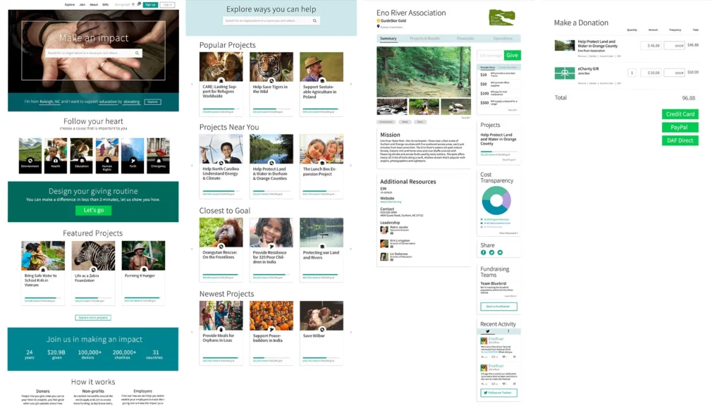Click the search icon in Explore ways you can help
Viewport: 722px width, 406px height.
314,20
